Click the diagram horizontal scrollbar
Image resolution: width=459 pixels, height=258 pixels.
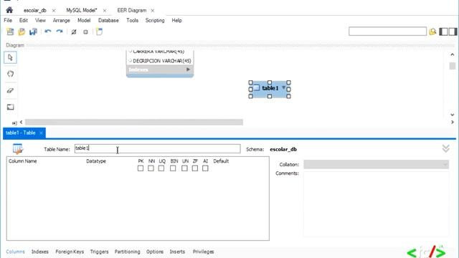click(x=134, y=122)
